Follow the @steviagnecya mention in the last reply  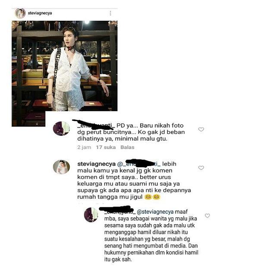(155, 212)
